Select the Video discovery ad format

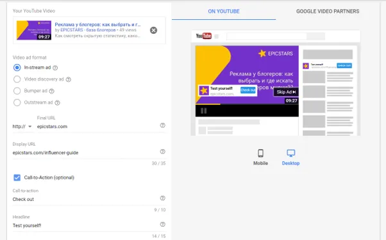pyautogui.click(x=17, y=79)
